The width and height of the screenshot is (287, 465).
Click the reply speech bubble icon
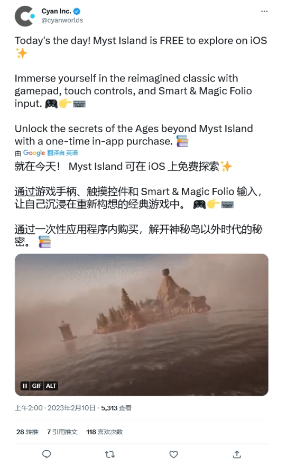47,454
